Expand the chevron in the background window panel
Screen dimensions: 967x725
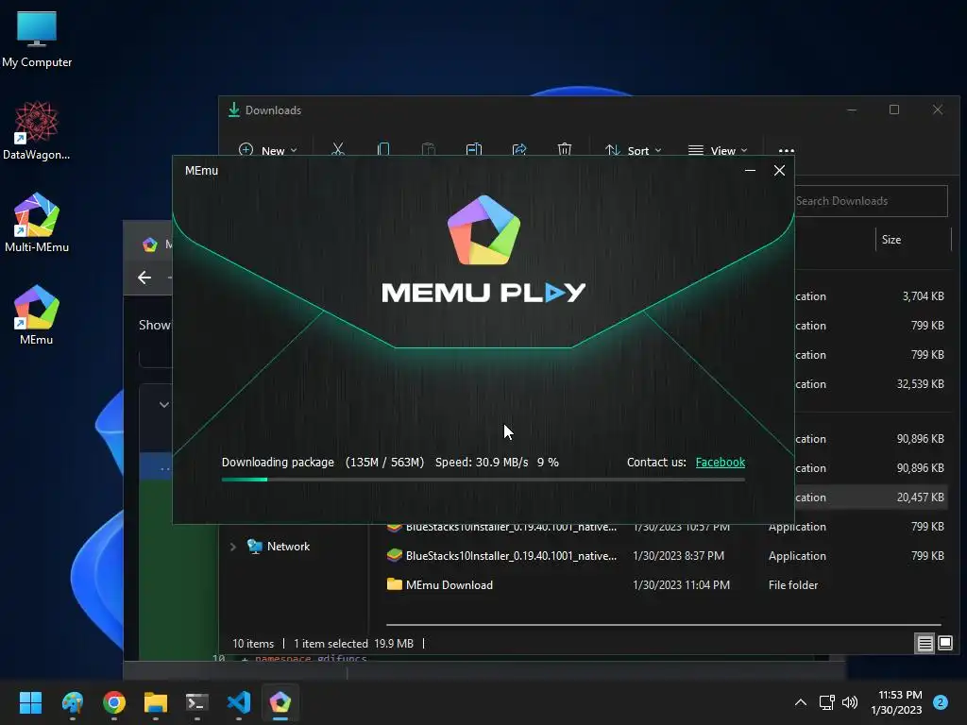pos(163,405)
